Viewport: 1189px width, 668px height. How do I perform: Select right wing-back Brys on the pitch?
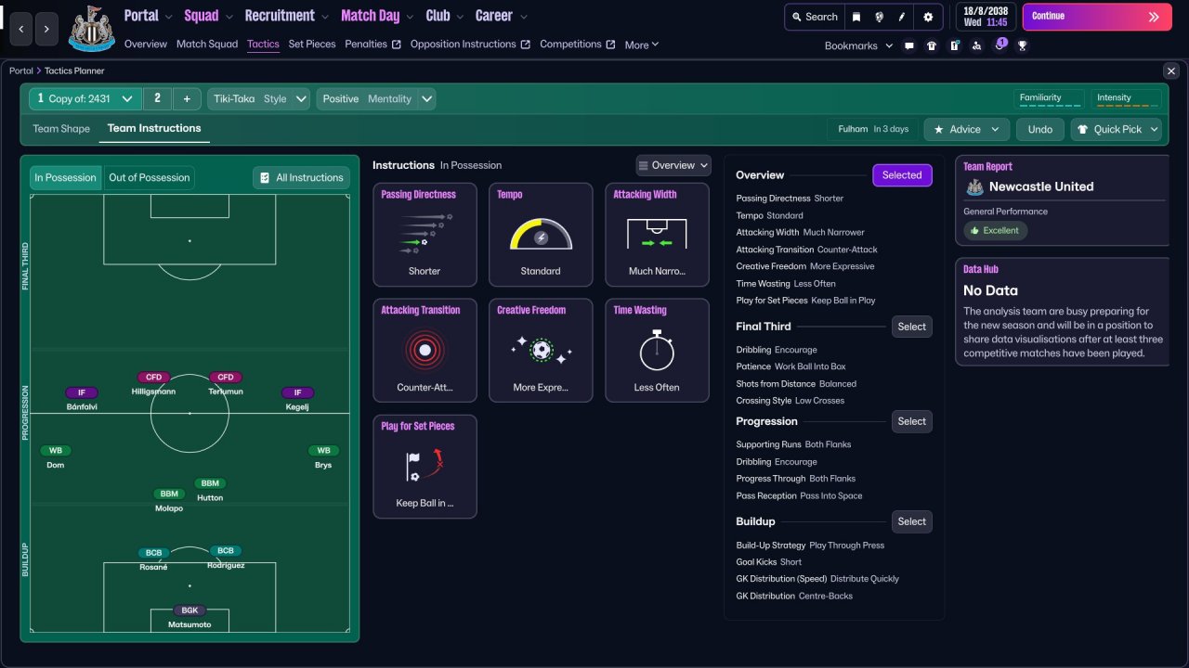tap(323, 457)
